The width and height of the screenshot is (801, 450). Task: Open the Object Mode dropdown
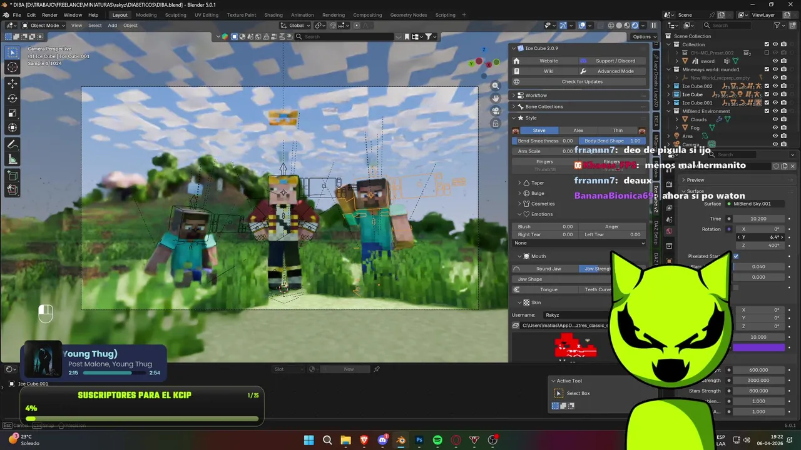pos(43,26)
